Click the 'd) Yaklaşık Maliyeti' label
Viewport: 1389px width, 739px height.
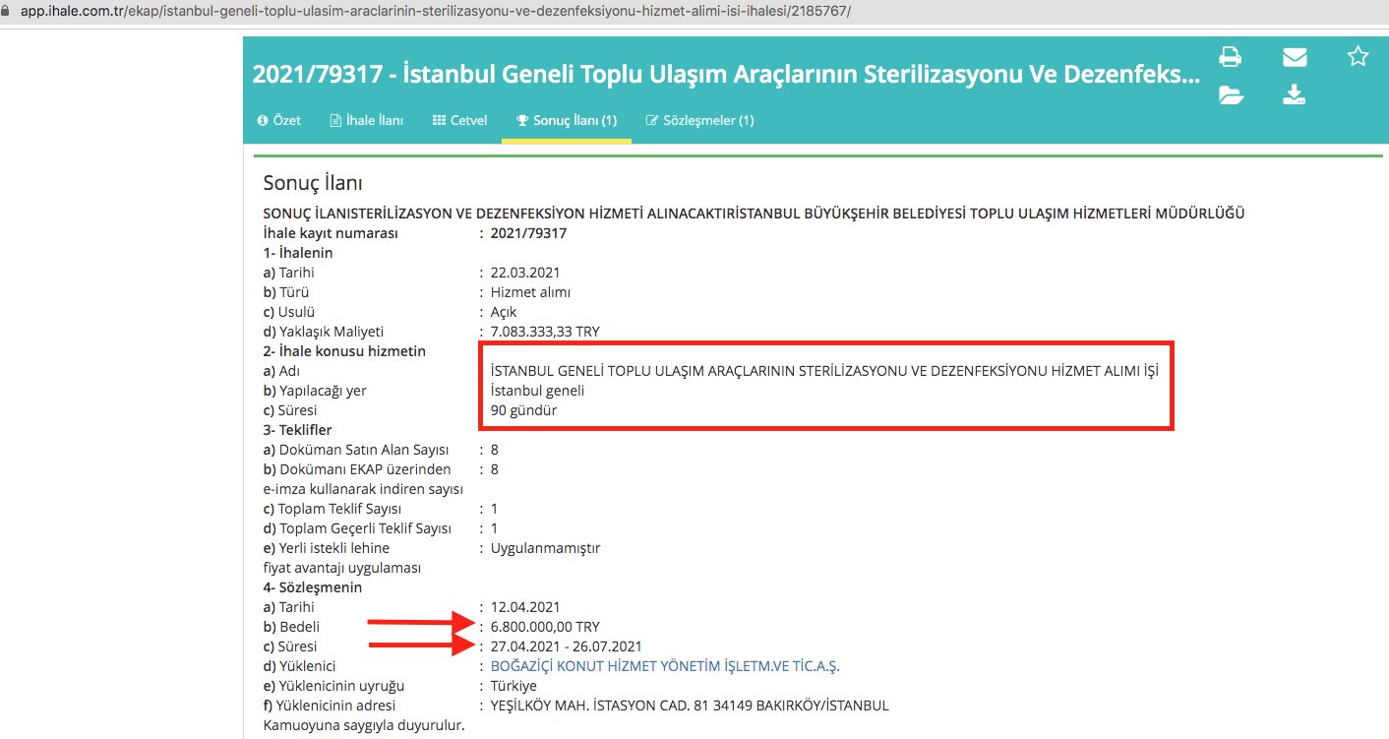click(x=323, y=332)
